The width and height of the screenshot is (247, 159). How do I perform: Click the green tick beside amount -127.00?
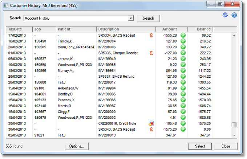pos(183,53)
